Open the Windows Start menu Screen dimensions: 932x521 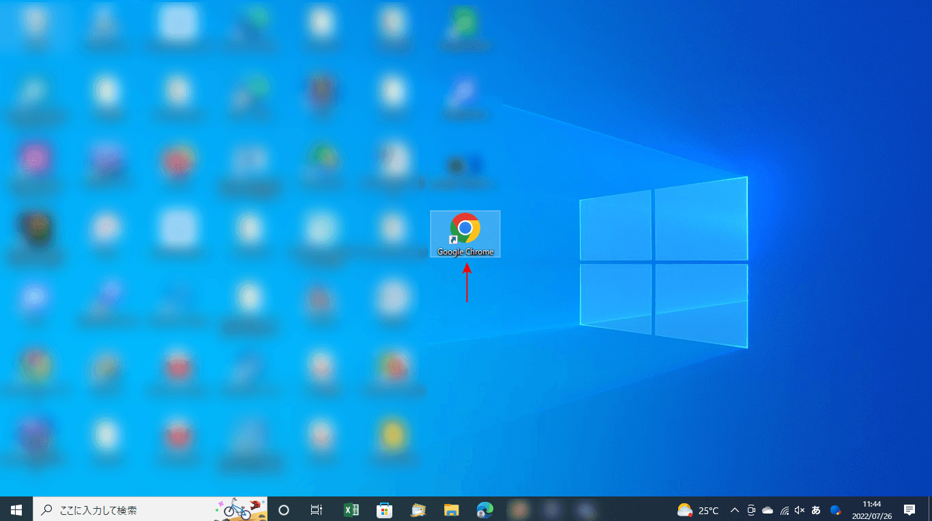pos(16,509)
